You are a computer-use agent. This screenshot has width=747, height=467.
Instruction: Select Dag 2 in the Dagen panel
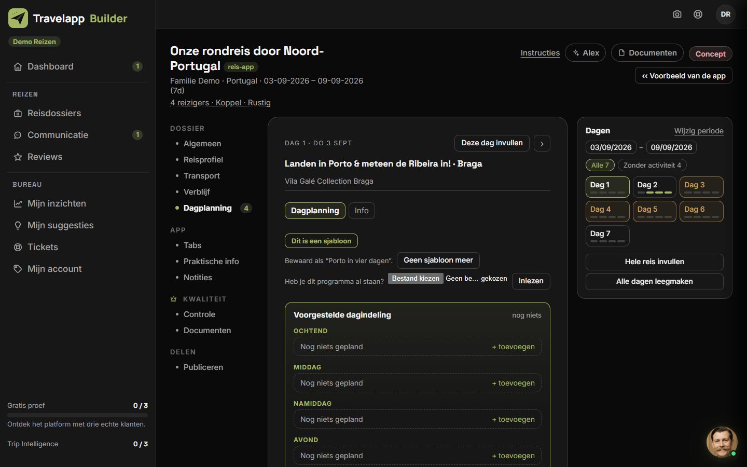coord(655,187)
